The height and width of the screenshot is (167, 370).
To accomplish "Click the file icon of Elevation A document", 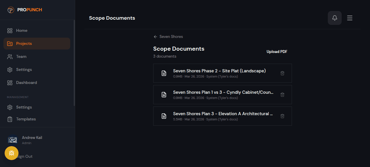I will point(164,116).
